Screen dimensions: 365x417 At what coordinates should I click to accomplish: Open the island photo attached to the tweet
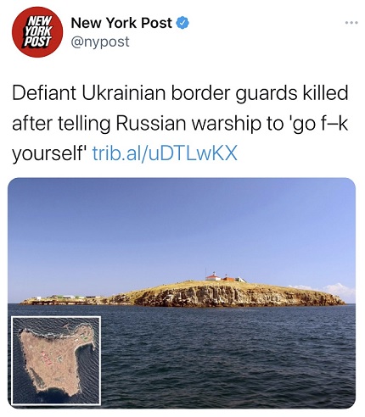(x=182, y=293)
